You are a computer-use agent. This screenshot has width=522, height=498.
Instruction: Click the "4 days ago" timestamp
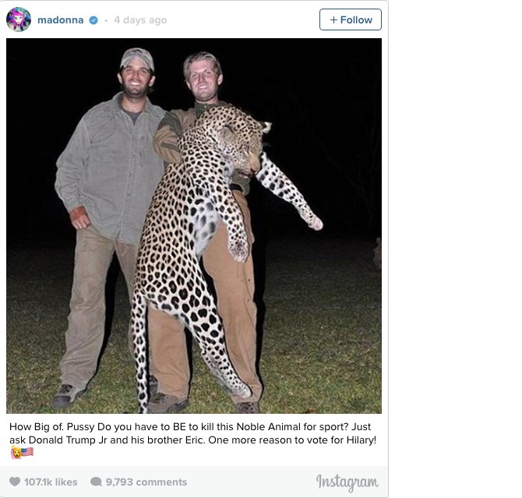coord(140,20)
